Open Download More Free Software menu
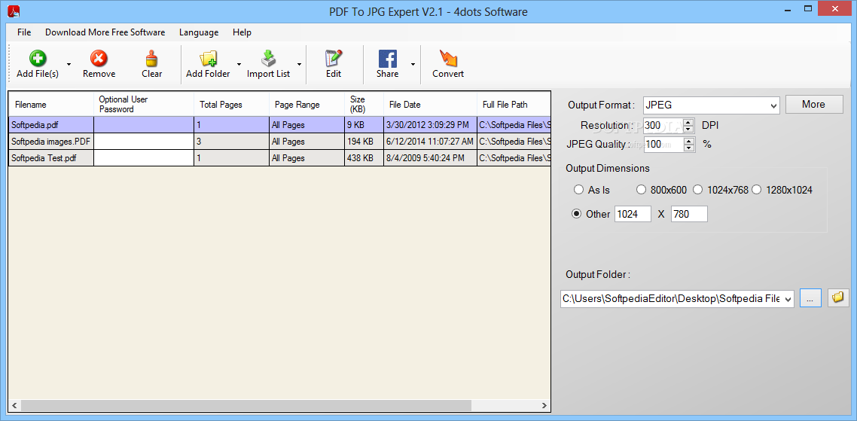Viewport: 857px width, 421px height. tap(105, 32)
